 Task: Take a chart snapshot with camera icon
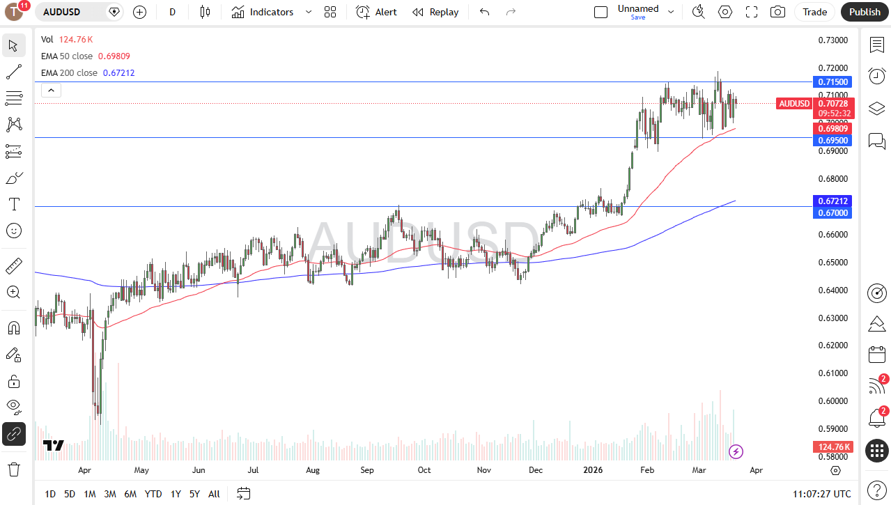click(777, 12)
